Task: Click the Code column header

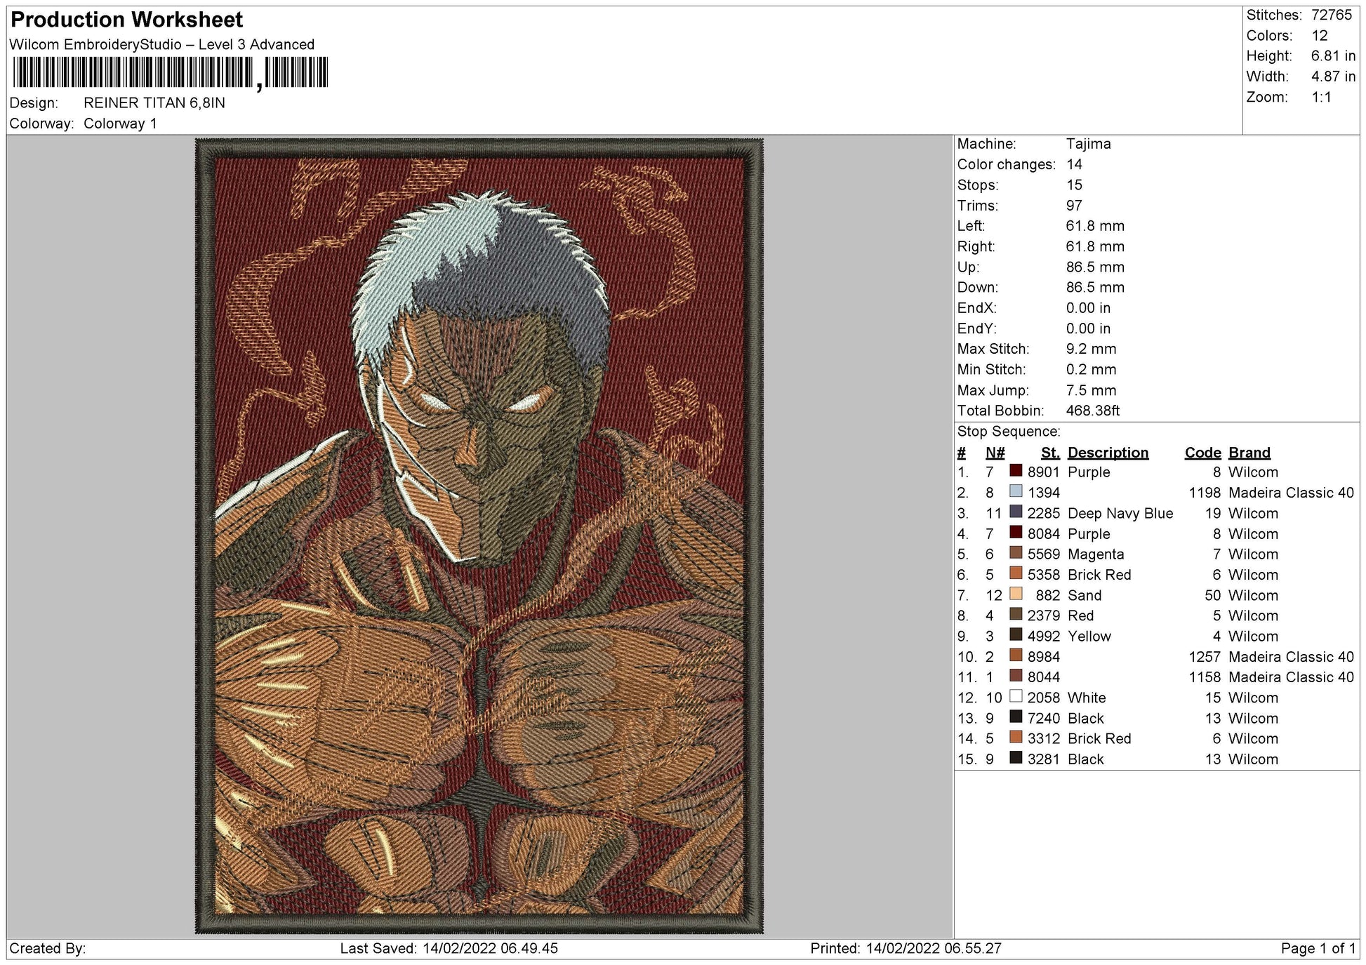Action: click(1202, 453)
